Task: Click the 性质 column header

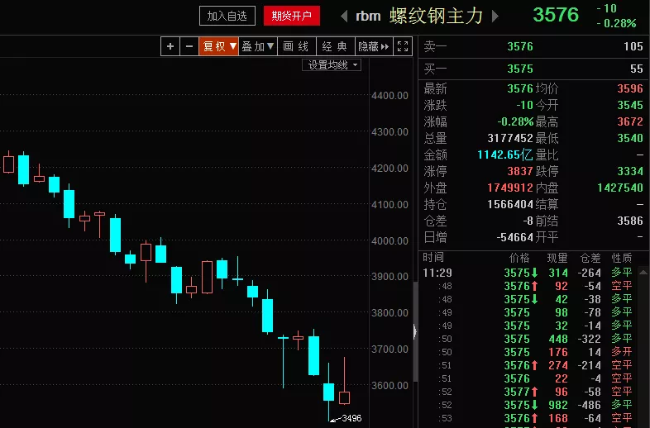Action: tap(622, 258)
